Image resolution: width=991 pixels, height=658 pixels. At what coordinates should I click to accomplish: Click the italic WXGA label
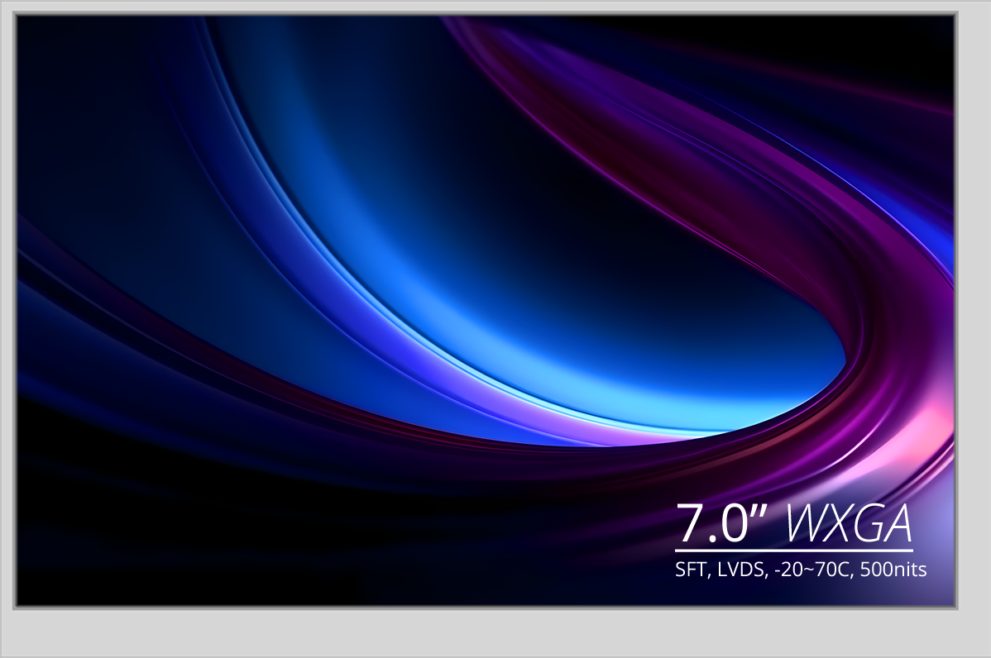[x=850, y=522]
